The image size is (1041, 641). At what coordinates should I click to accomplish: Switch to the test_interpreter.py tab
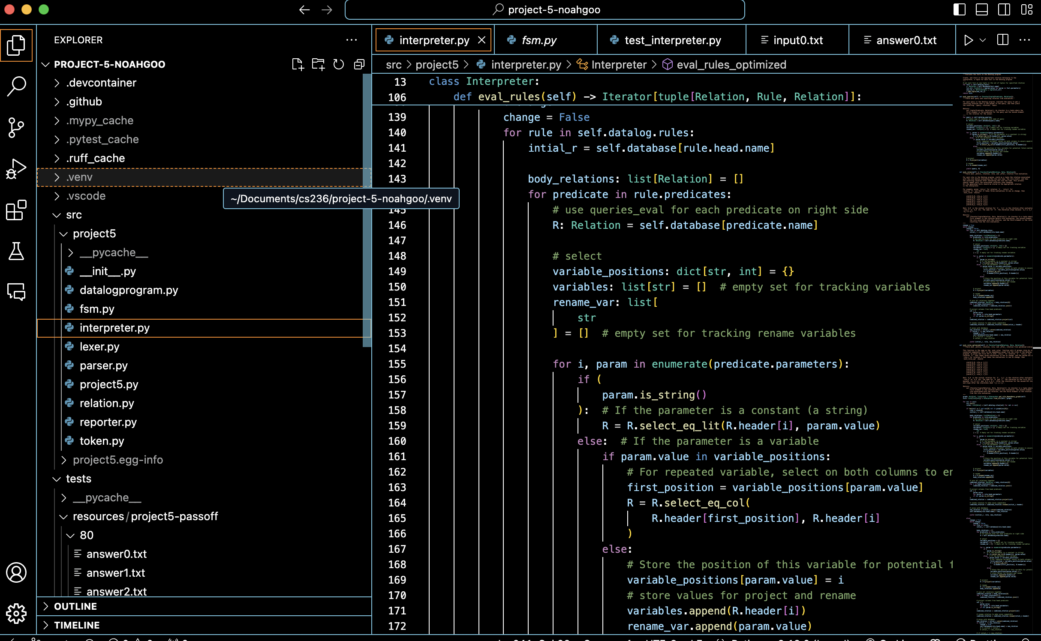[671, 40]
